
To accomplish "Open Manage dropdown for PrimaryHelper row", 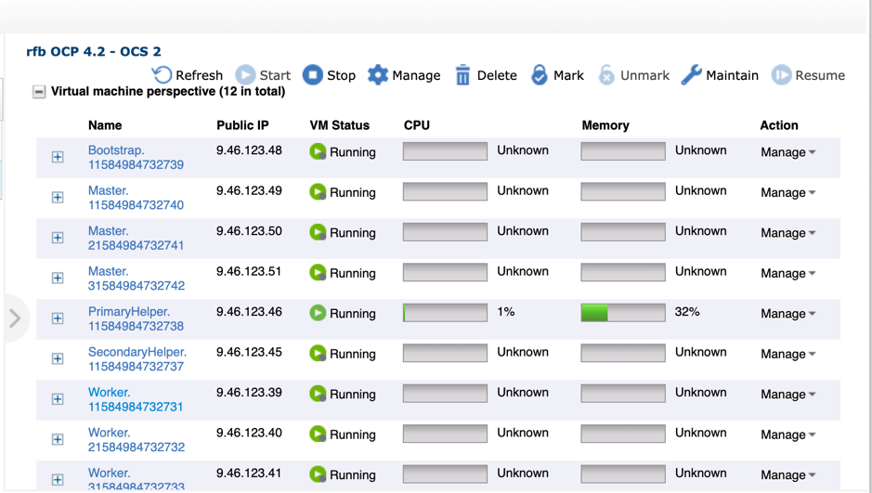I will 788,314.
